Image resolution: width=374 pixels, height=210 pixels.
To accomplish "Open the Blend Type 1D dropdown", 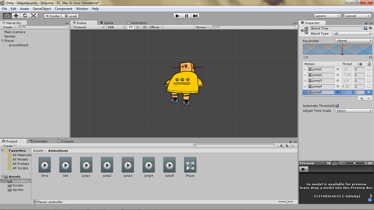I will click(352, 33).
